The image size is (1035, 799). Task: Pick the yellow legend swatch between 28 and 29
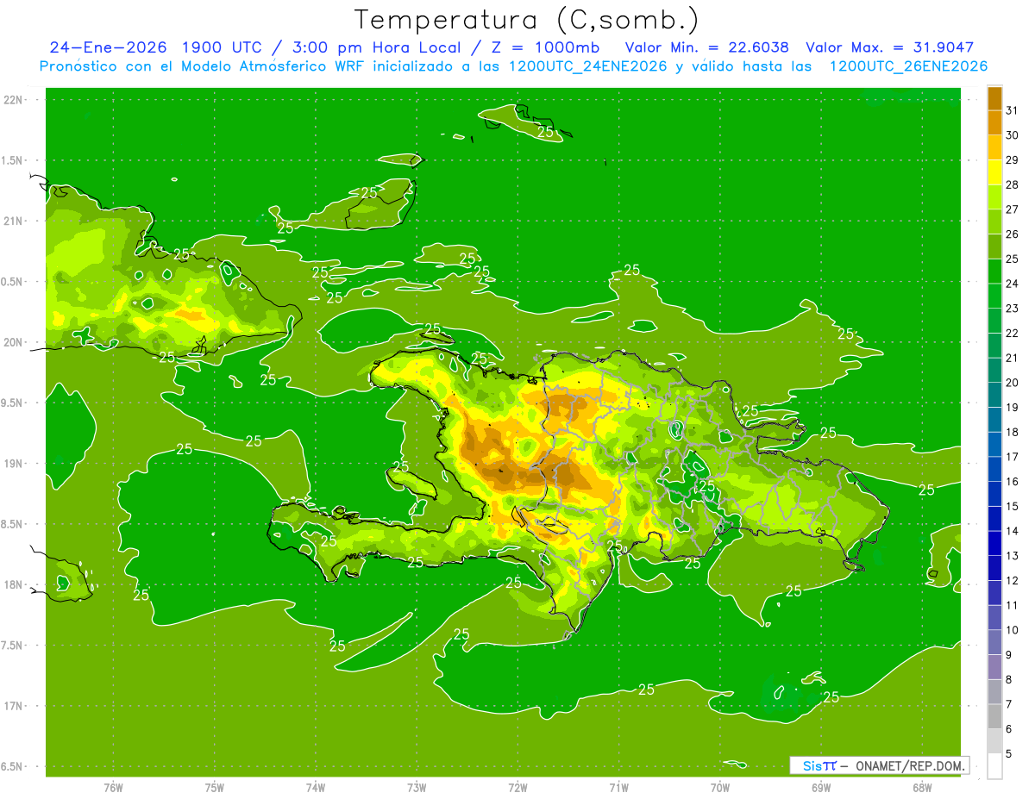(994, 172)
